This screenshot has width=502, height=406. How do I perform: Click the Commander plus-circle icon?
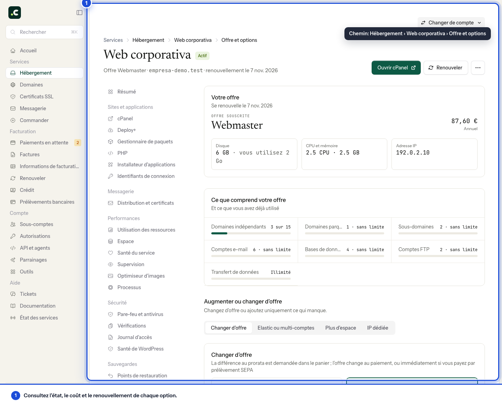(x=13, y=120)
